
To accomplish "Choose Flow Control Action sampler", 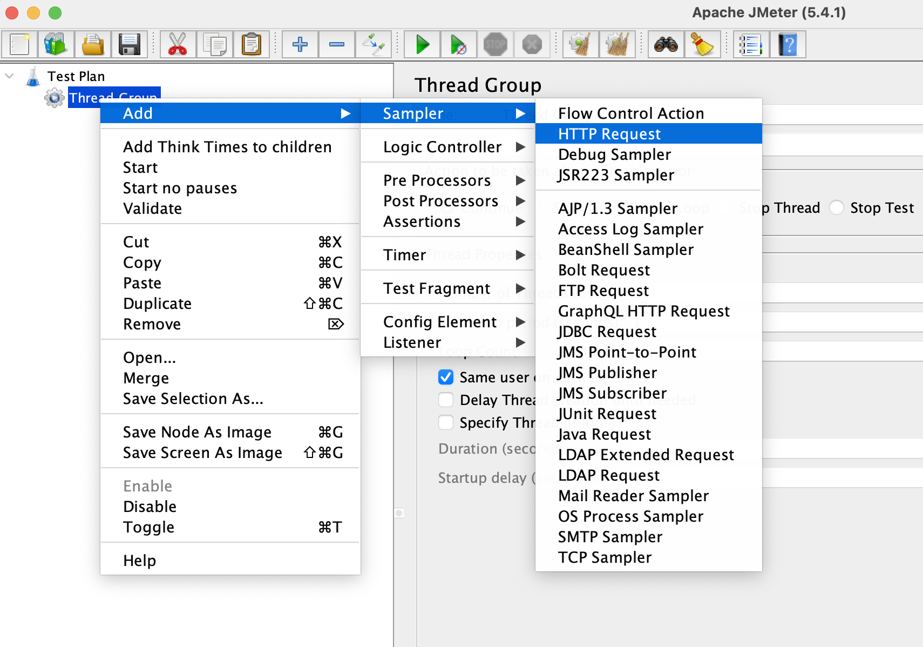I will tap(649, 113).
